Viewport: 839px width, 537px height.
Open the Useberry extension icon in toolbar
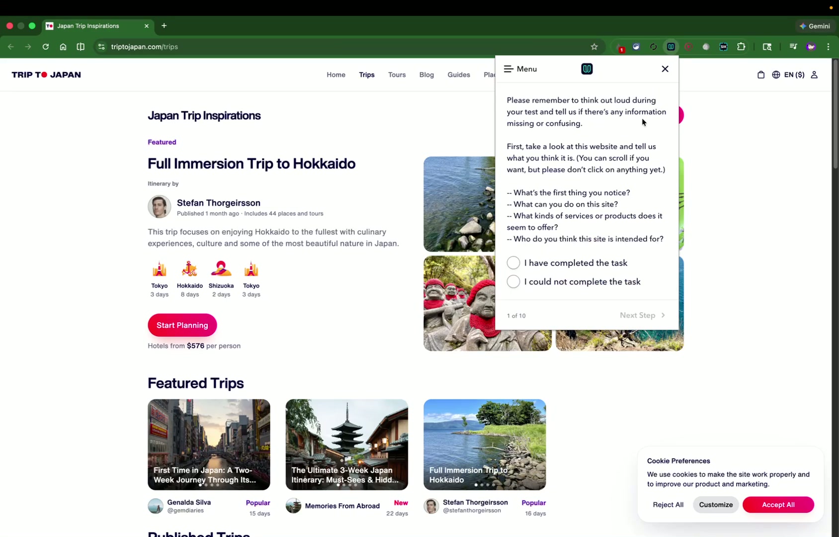(671, 46)
